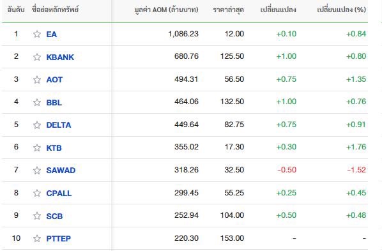
Task: Mark KTB as favorite using the star icon
Action: 37,148
